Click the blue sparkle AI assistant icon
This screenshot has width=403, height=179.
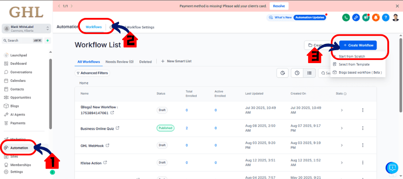coord(356,17)
